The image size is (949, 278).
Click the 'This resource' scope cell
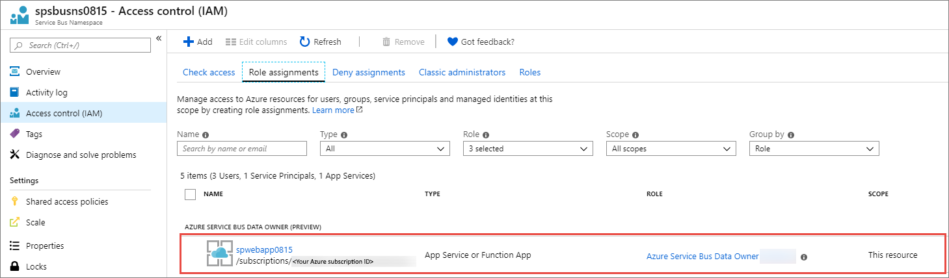(x=893, y=255)
